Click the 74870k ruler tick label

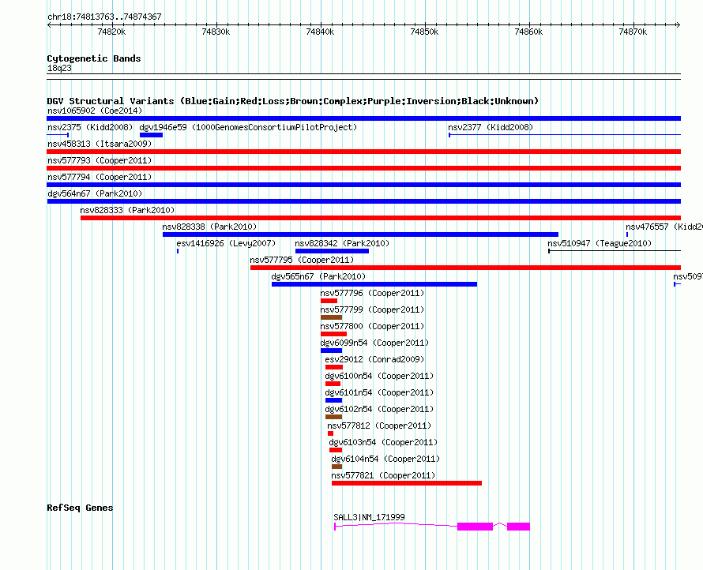tap(633, 32)
